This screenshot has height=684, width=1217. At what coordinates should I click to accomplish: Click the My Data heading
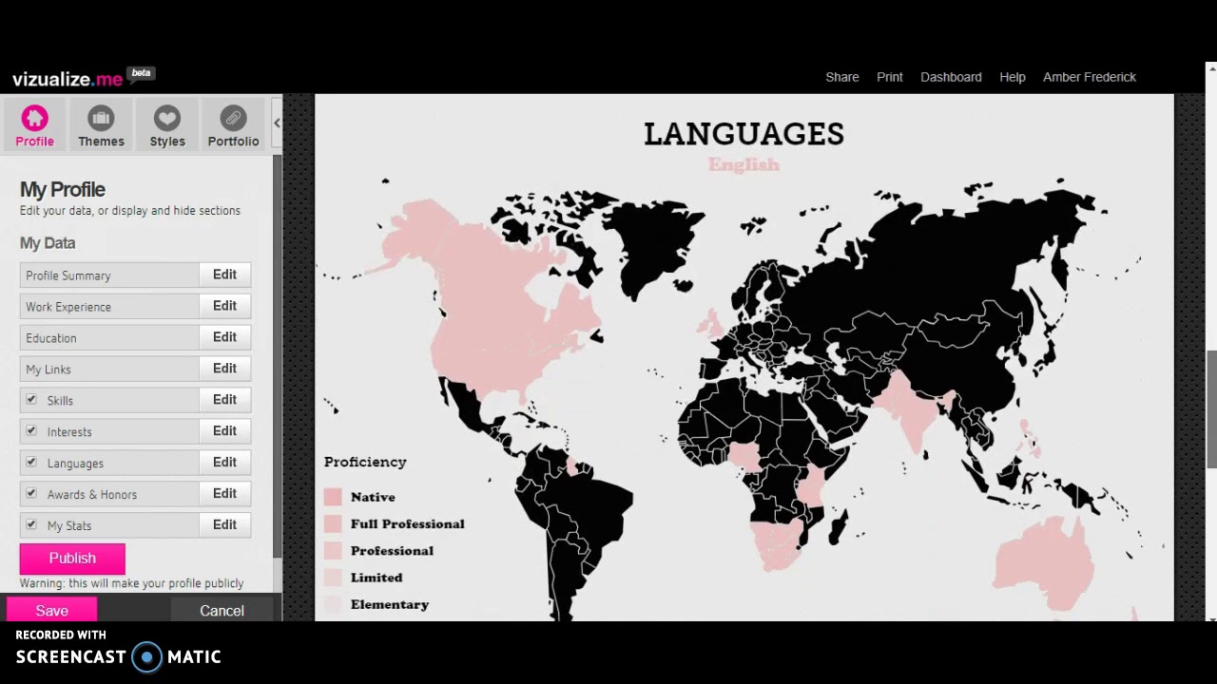click(x=48, y=243)
